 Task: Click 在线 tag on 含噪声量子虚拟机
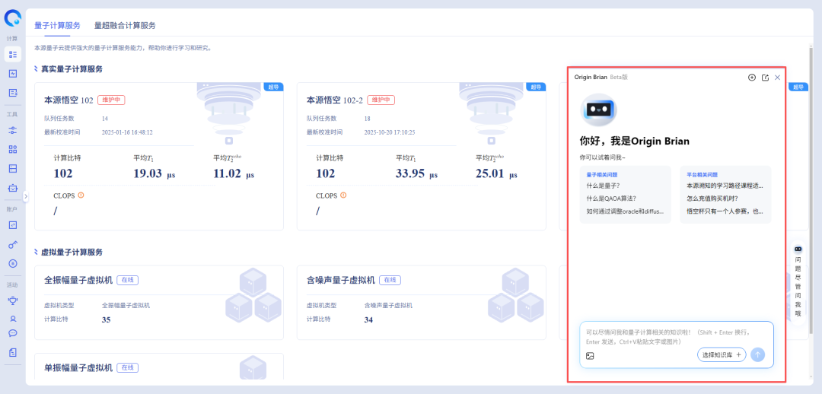click(390, 281)
